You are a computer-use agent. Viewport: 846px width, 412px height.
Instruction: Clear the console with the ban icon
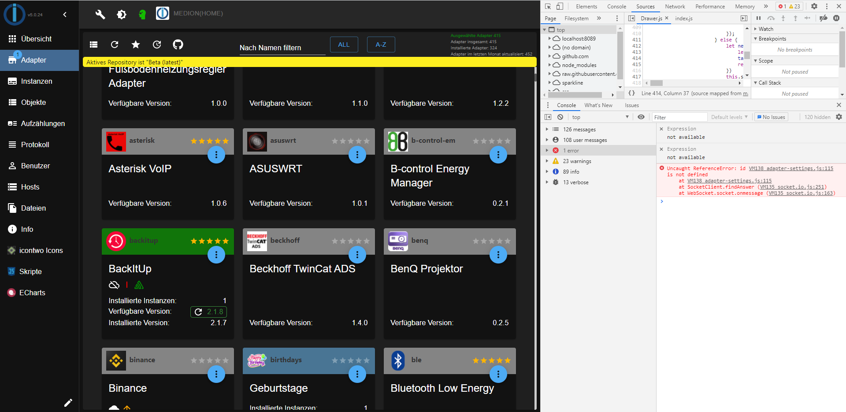click(560, 117)
